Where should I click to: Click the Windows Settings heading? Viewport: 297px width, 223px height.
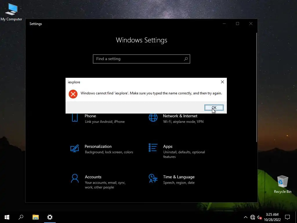(142, 40)
